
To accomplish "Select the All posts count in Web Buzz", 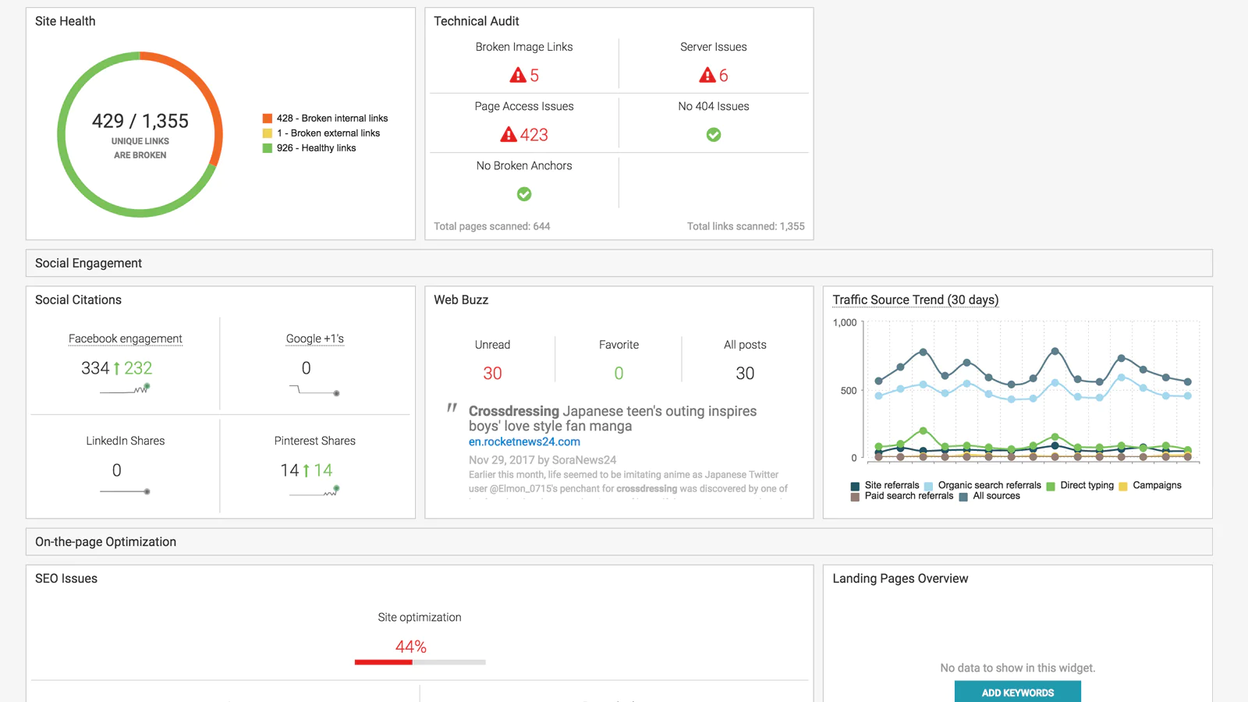I will coord(745,374).
